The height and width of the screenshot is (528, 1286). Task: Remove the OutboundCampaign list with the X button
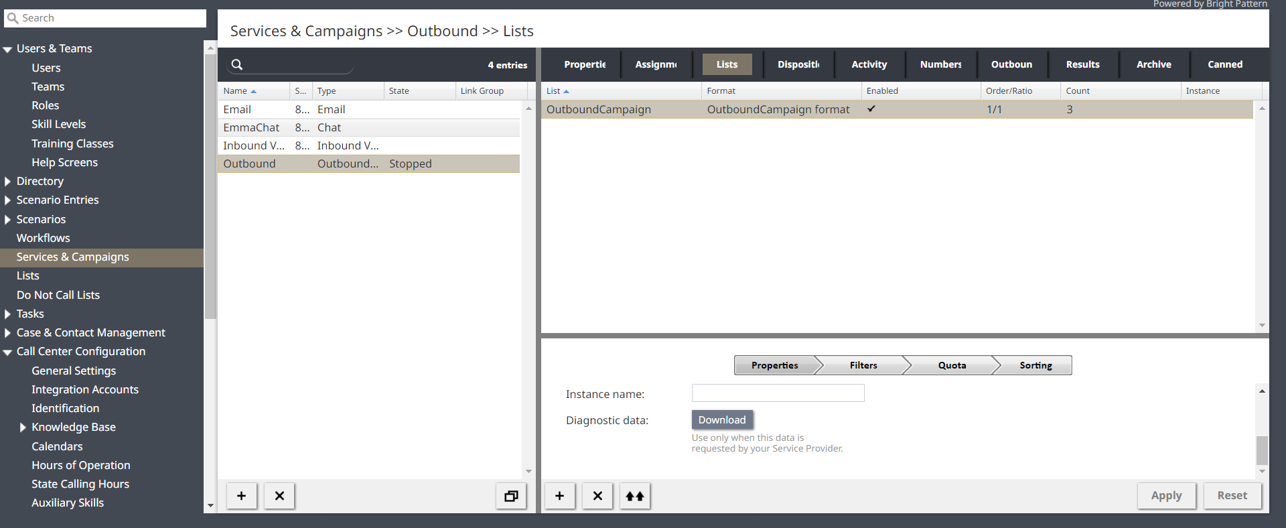tap(597, 496)
